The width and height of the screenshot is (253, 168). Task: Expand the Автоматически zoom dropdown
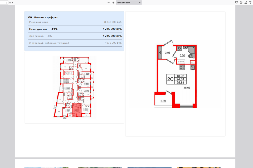point(129,3)
